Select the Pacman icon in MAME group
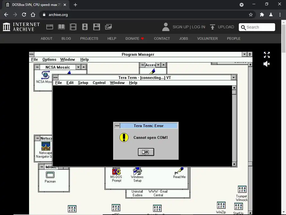Image resolution: width=286 pixels, height=215 pixels. click(50, 175)
